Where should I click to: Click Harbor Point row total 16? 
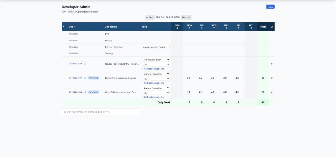(263, 78)
